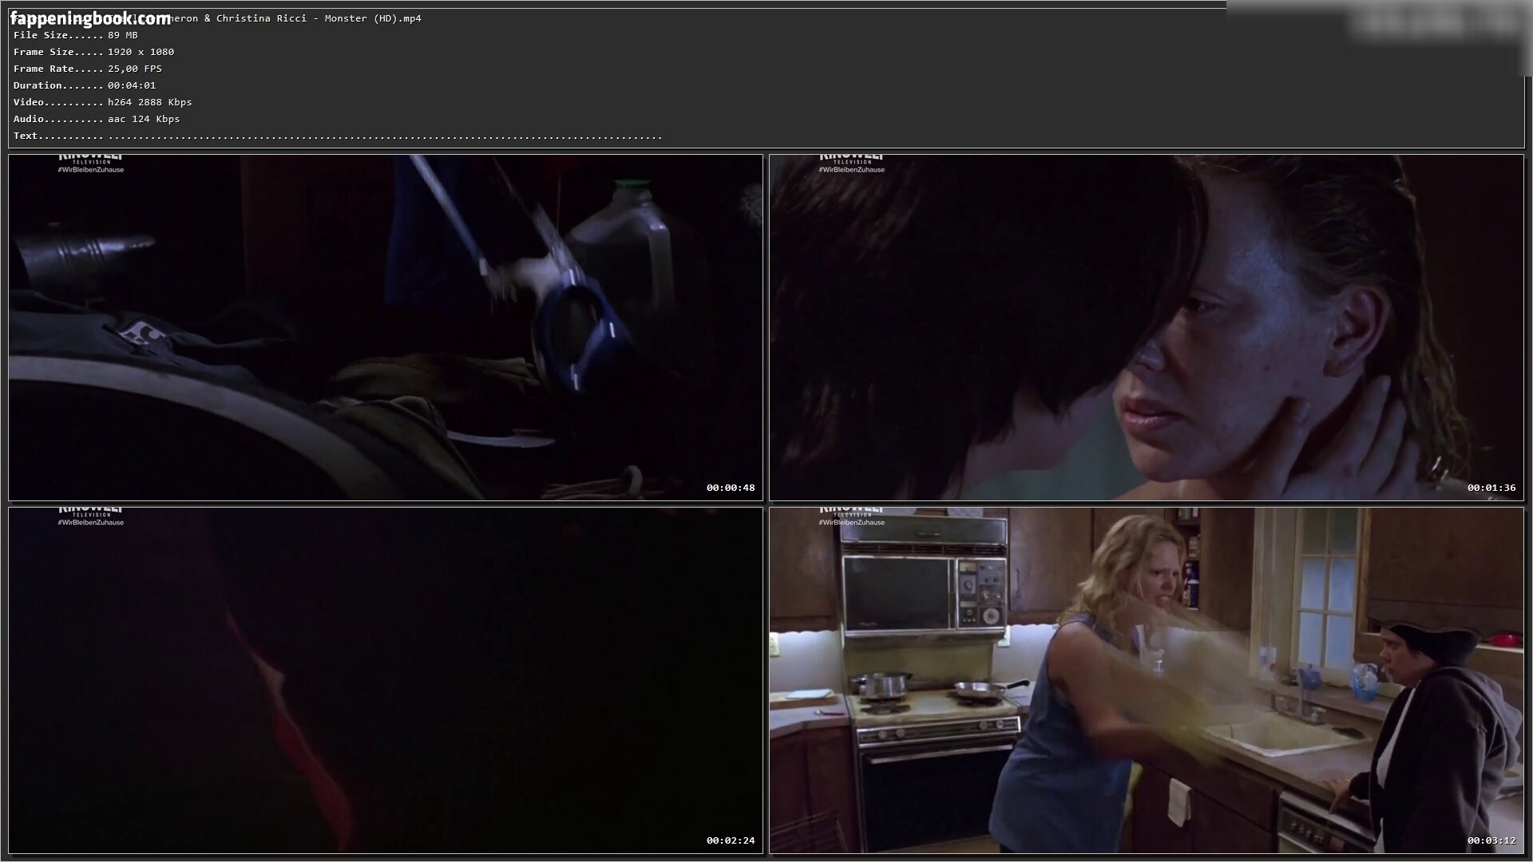1533x862 pixels.
Task: Open the dark thumbnail timestamped 00:02:24
Action: tap(386, 680)
